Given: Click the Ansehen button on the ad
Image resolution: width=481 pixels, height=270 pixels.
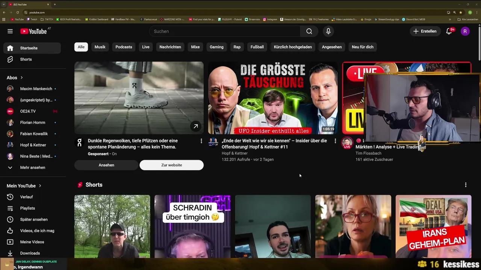Looking at the screenshot, I should point(106,165).
